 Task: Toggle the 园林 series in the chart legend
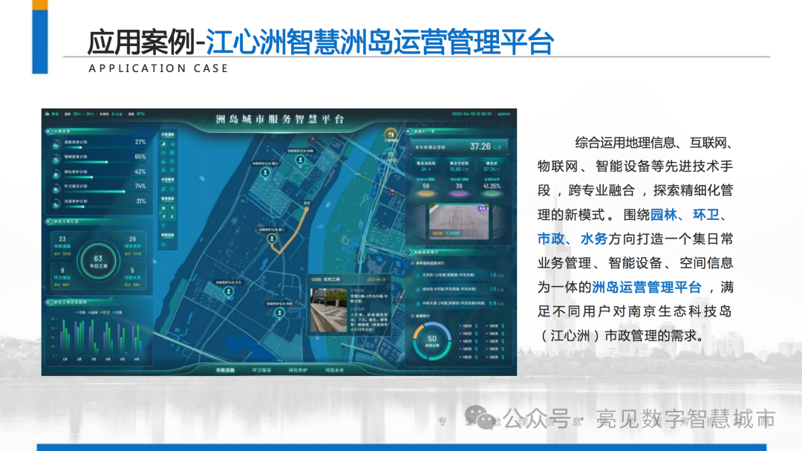tap(94, 312)
